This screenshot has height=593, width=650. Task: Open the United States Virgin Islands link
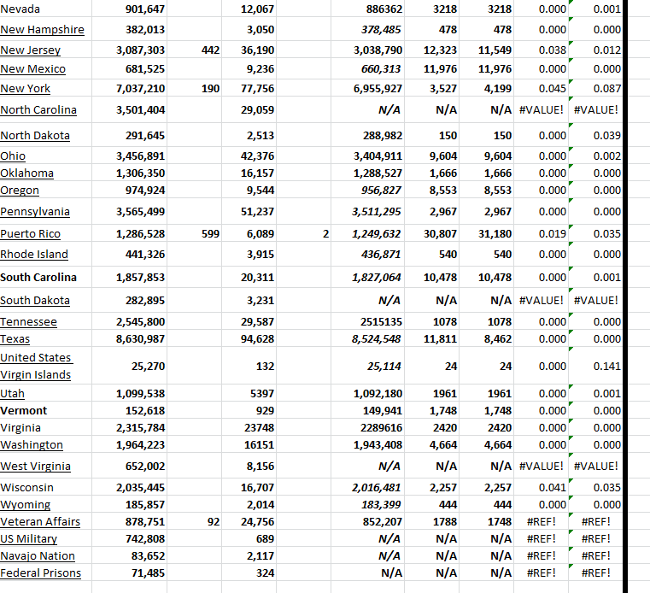tap(36, 366)
